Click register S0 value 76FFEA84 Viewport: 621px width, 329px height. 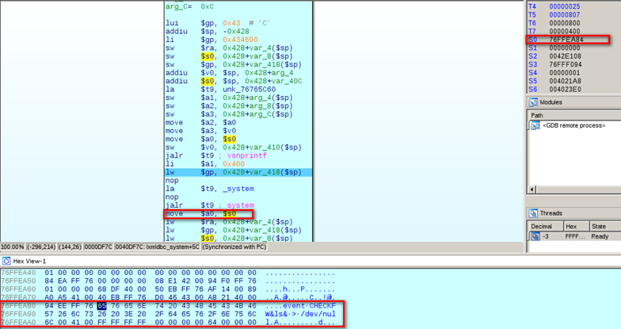(566, 40)
